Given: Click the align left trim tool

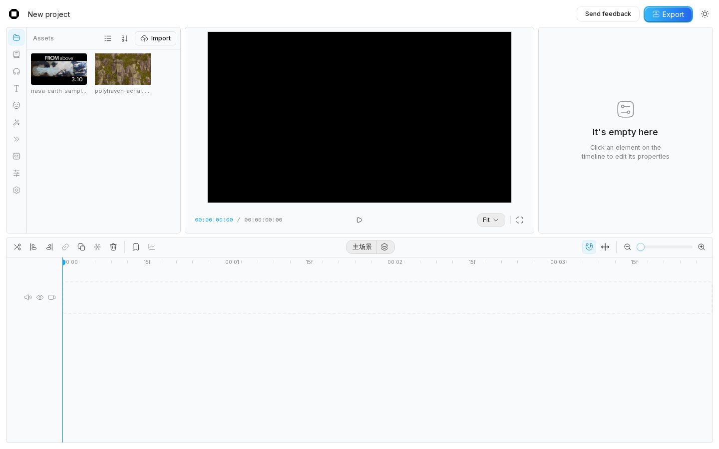Looking at the screenshot, I should 33,247.
